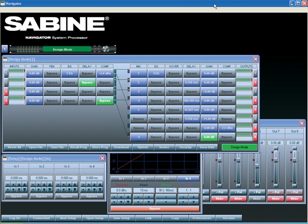Click View Data button
The height and width of the screenshot is (224, 308).
207,147
